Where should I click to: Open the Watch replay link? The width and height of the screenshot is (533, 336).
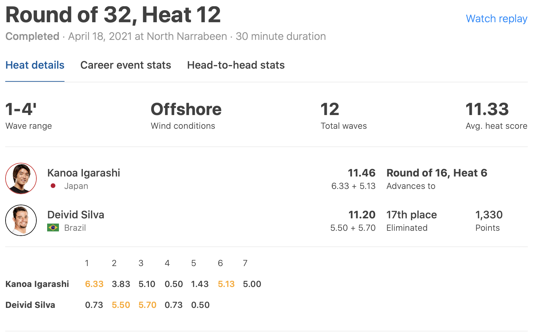496,19
